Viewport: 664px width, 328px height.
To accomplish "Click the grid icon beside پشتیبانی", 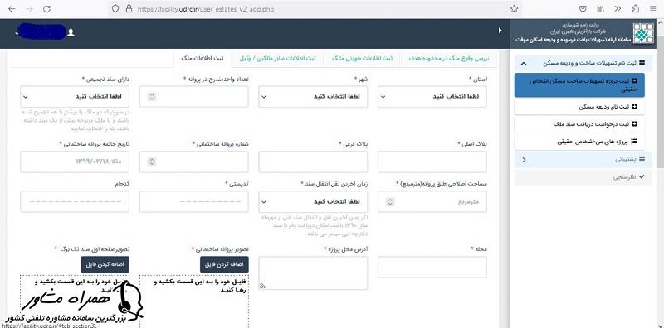I will click(x=642, y=159).
